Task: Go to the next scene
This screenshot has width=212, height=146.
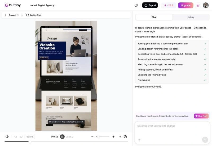Action: tap(22, 15)
